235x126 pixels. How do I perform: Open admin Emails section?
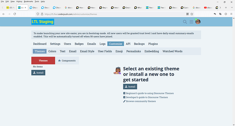point(92,44)
